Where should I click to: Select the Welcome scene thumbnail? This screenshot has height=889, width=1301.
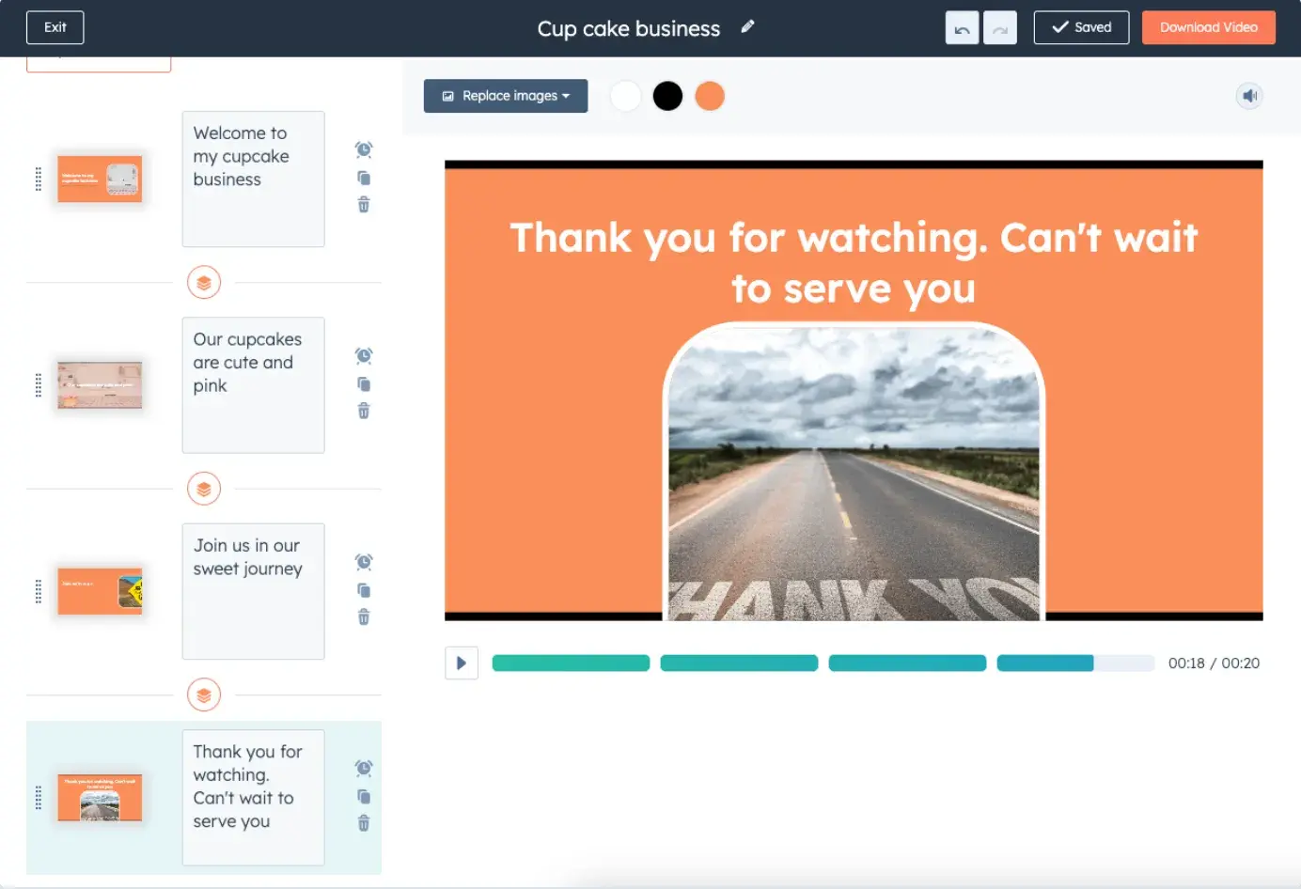click(100, 179)
